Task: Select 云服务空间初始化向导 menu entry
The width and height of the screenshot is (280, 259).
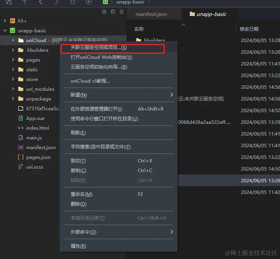Action: (119, 67)
